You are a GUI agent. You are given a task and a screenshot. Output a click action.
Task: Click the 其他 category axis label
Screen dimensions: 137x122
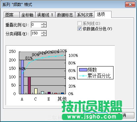click(x=62, y=99)
